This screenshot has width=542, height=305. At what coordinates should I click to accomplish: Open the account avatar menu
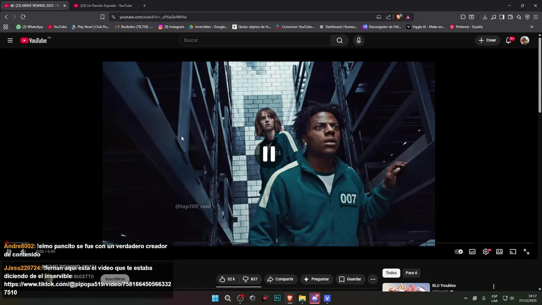[525, 40]
